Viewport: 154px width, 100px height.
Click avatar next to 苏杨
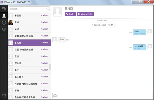point(11,91)
